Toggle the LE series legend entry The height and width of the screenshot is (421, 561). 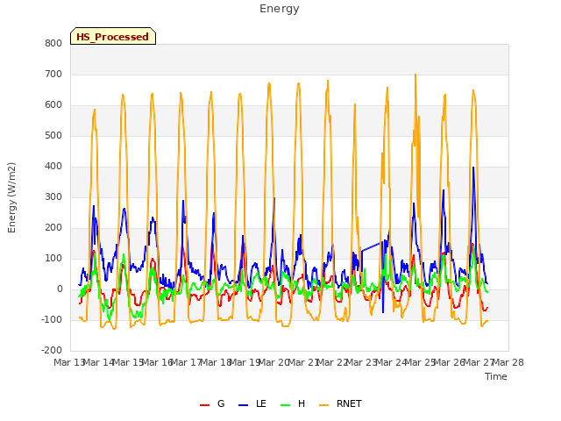click(252, 403)
